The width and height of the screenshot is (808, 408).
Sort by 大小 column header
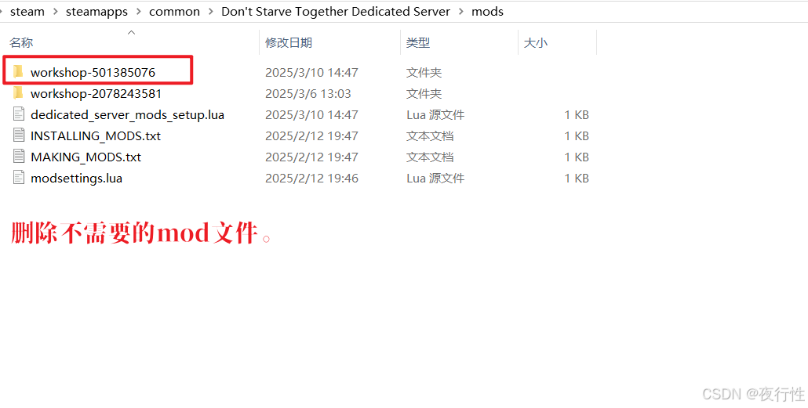click(x=536, y=43)
